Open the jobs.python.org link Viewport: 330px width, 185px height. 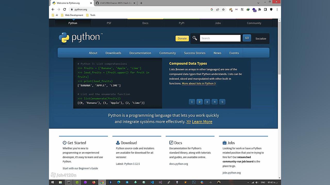coord(232,173)
